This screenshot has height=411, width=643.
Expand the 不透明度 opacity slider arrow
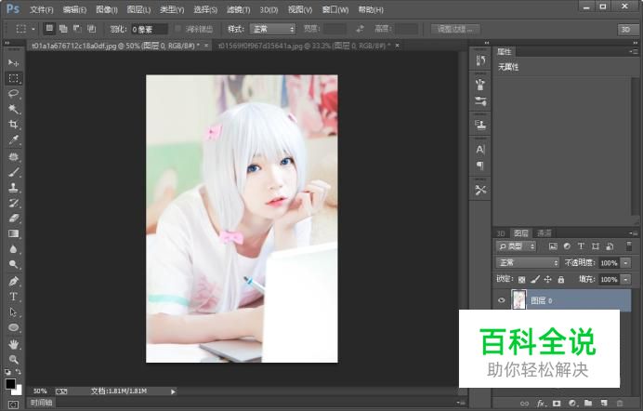point(624,263)
